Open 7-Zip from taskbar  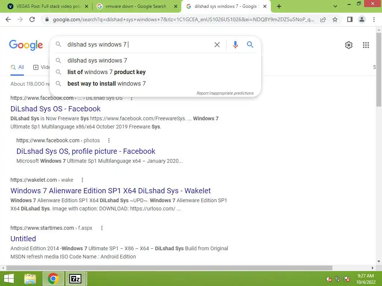pos(75,279)
